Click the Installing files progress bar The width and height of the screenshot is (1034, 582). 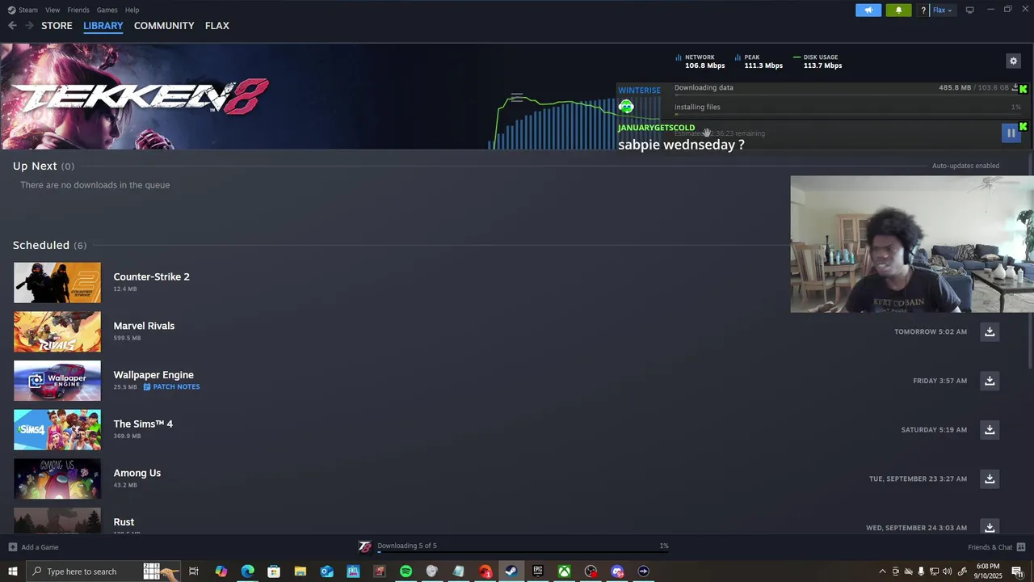(x=847, y=114)
